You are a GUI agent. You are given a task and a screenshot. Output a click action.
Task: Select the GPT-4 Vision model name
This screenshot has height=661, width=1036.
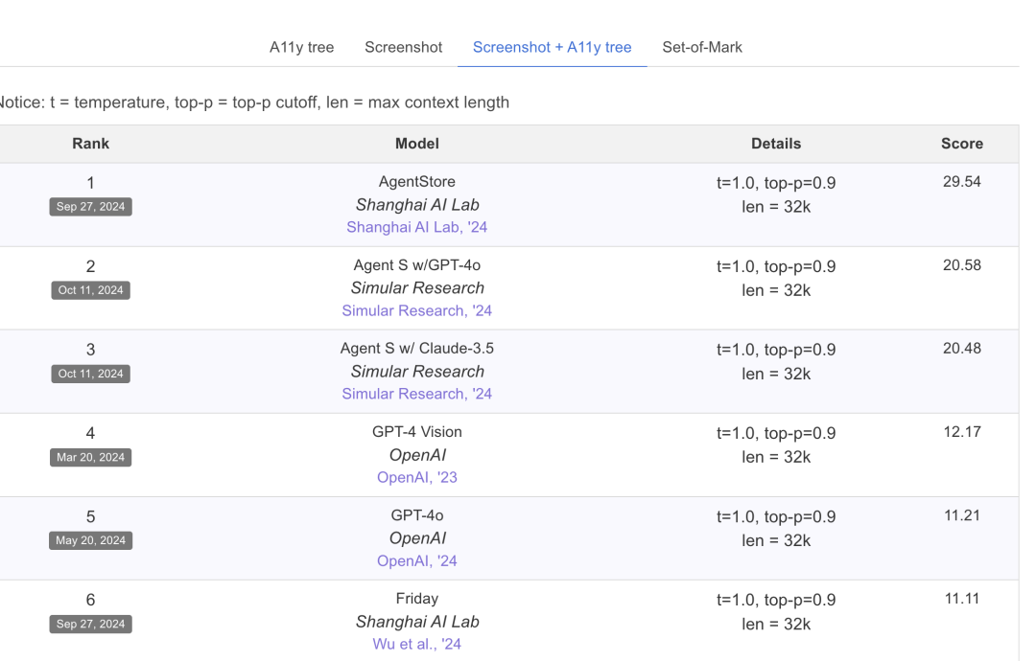416,432
